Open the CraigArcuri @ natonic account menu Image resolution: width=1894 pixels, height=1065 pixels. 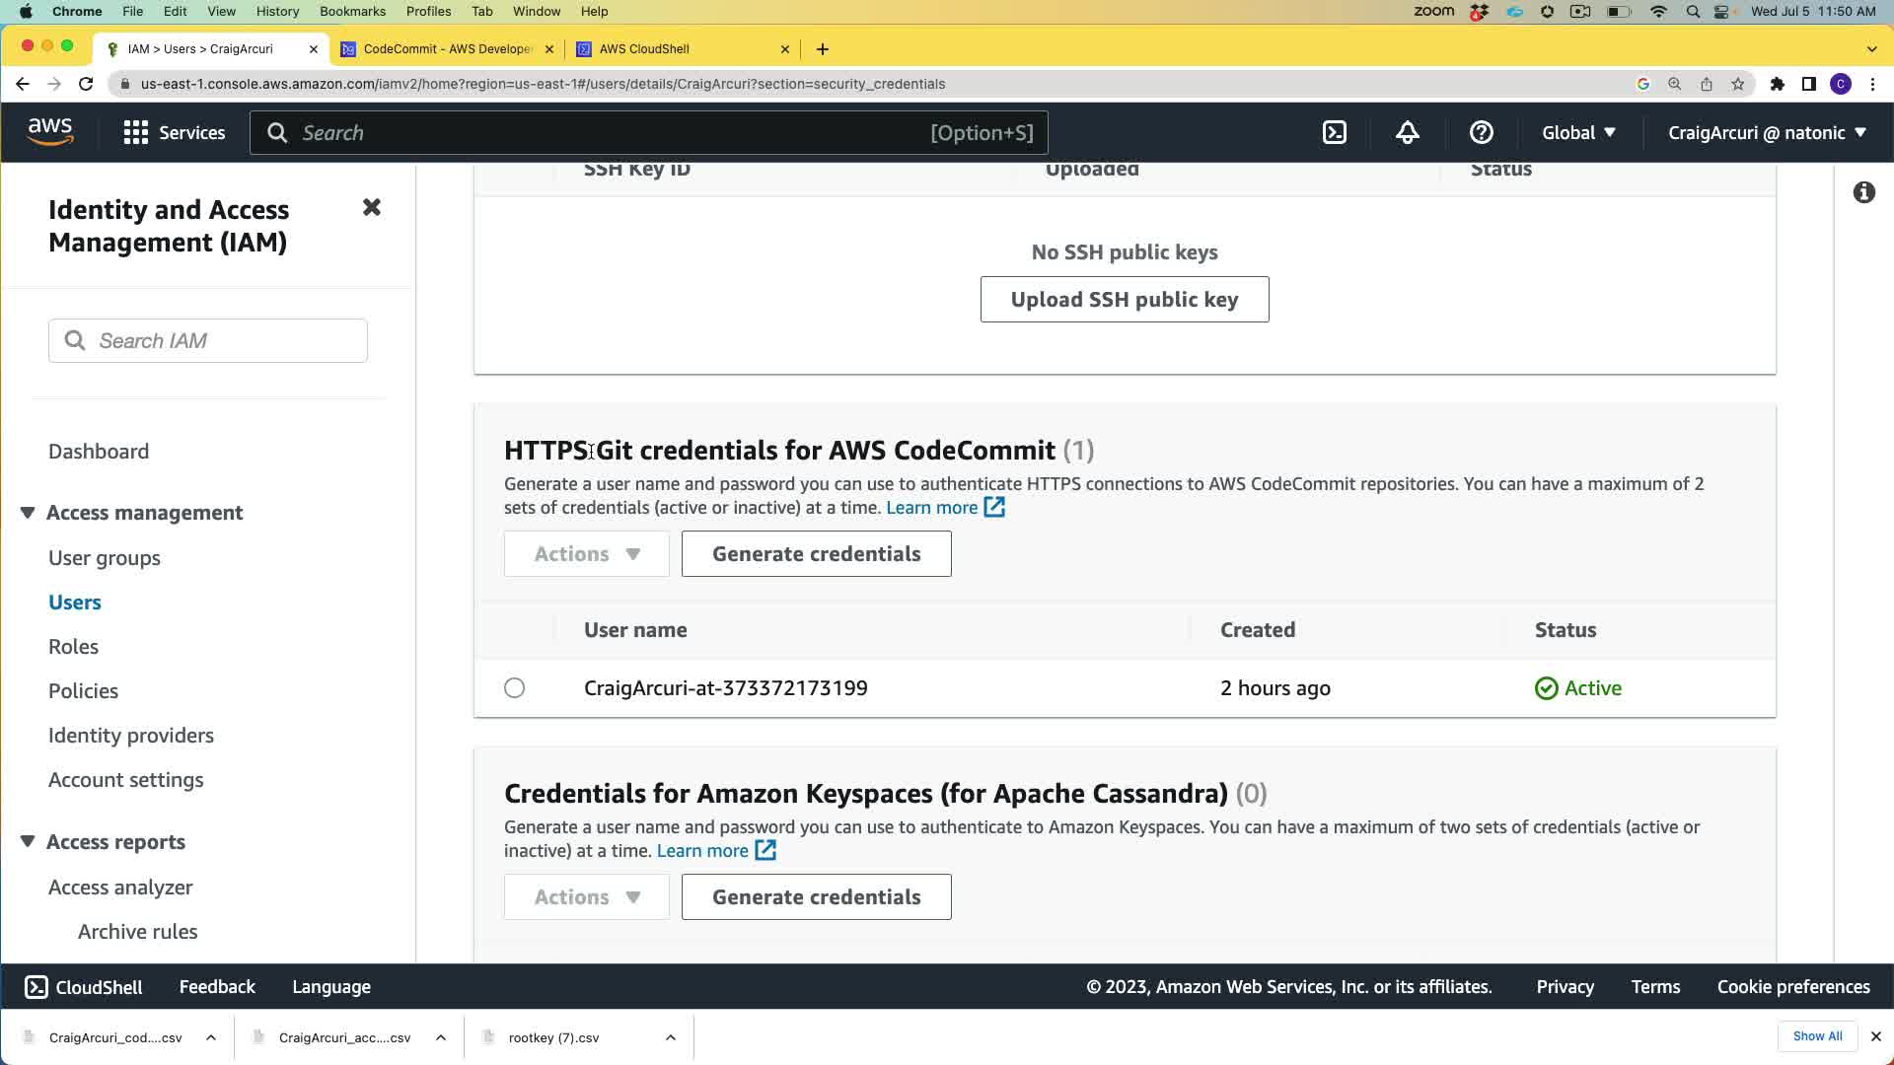pyautogui.click(x=1767, y=132)
